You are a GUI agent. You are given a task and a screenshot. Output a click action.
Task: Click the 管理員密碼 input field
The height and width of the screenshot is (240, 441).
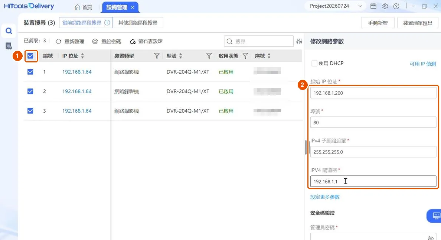pyautogui.click(x=373, y=237)
